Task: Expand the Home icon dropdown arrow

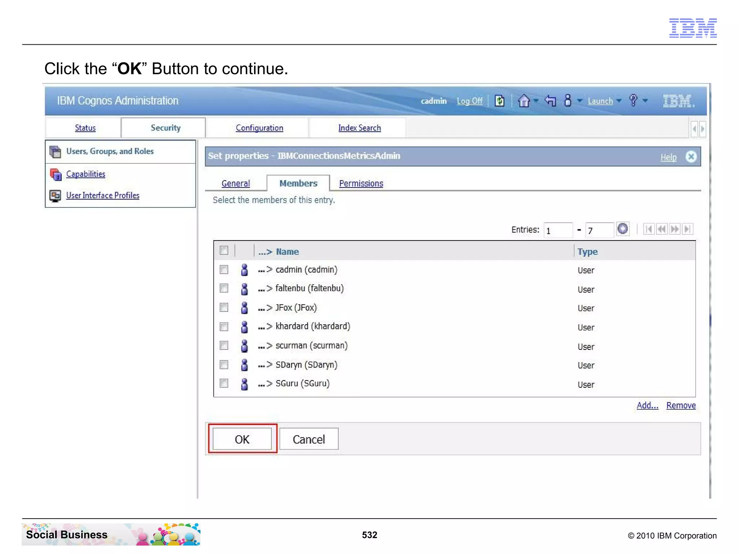Action: pos(536,101)
